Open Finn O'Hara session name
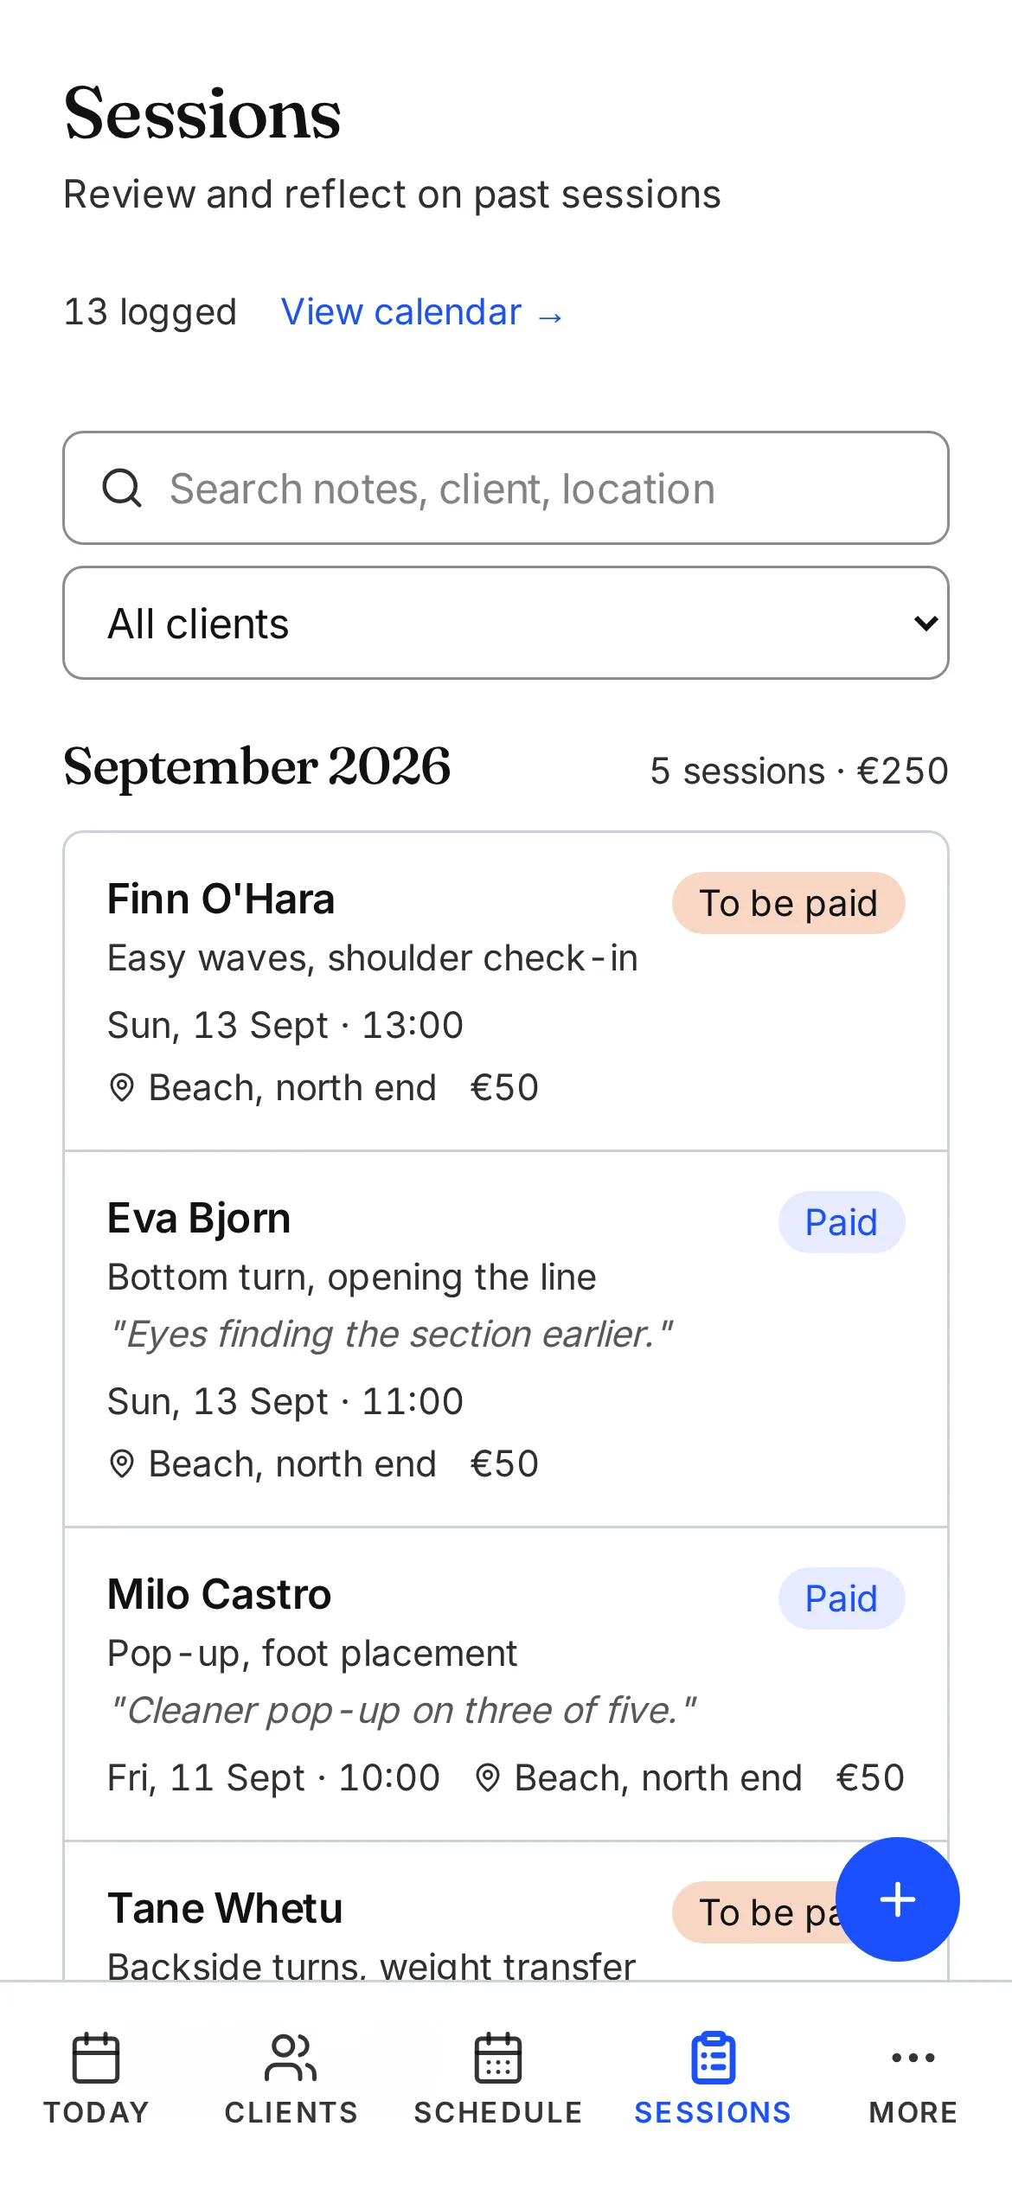The height and width of the screenshot is (2190, 1012). click(x=221, y=899)
